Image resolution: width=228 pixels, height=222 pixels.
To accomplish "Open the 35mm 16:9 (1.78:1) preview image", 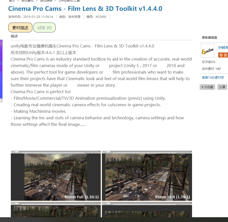I will click(x=147, y=176).
